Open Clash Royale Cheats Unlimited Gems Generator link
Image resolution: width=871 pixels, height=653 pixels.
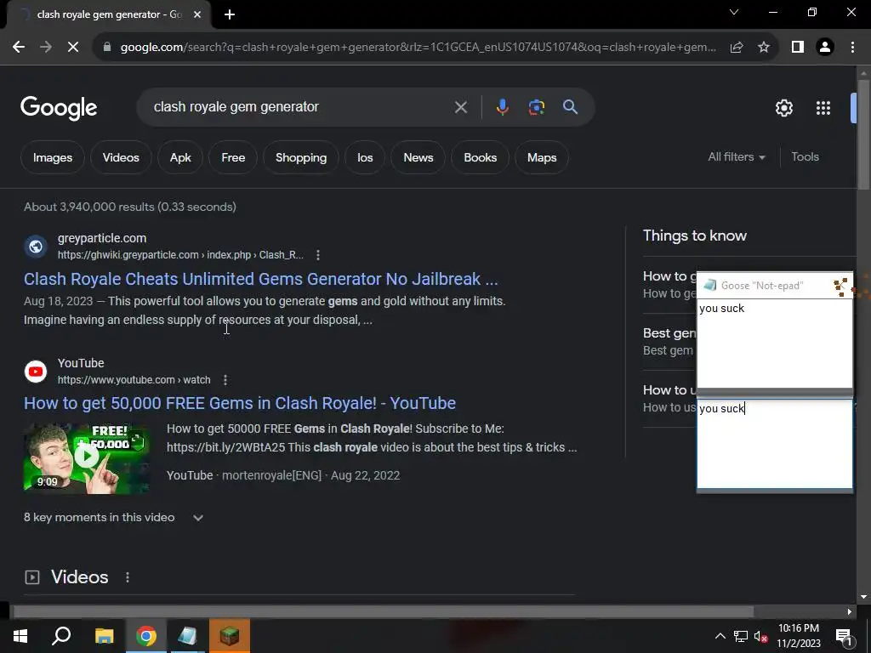click(x=260, y=279)
